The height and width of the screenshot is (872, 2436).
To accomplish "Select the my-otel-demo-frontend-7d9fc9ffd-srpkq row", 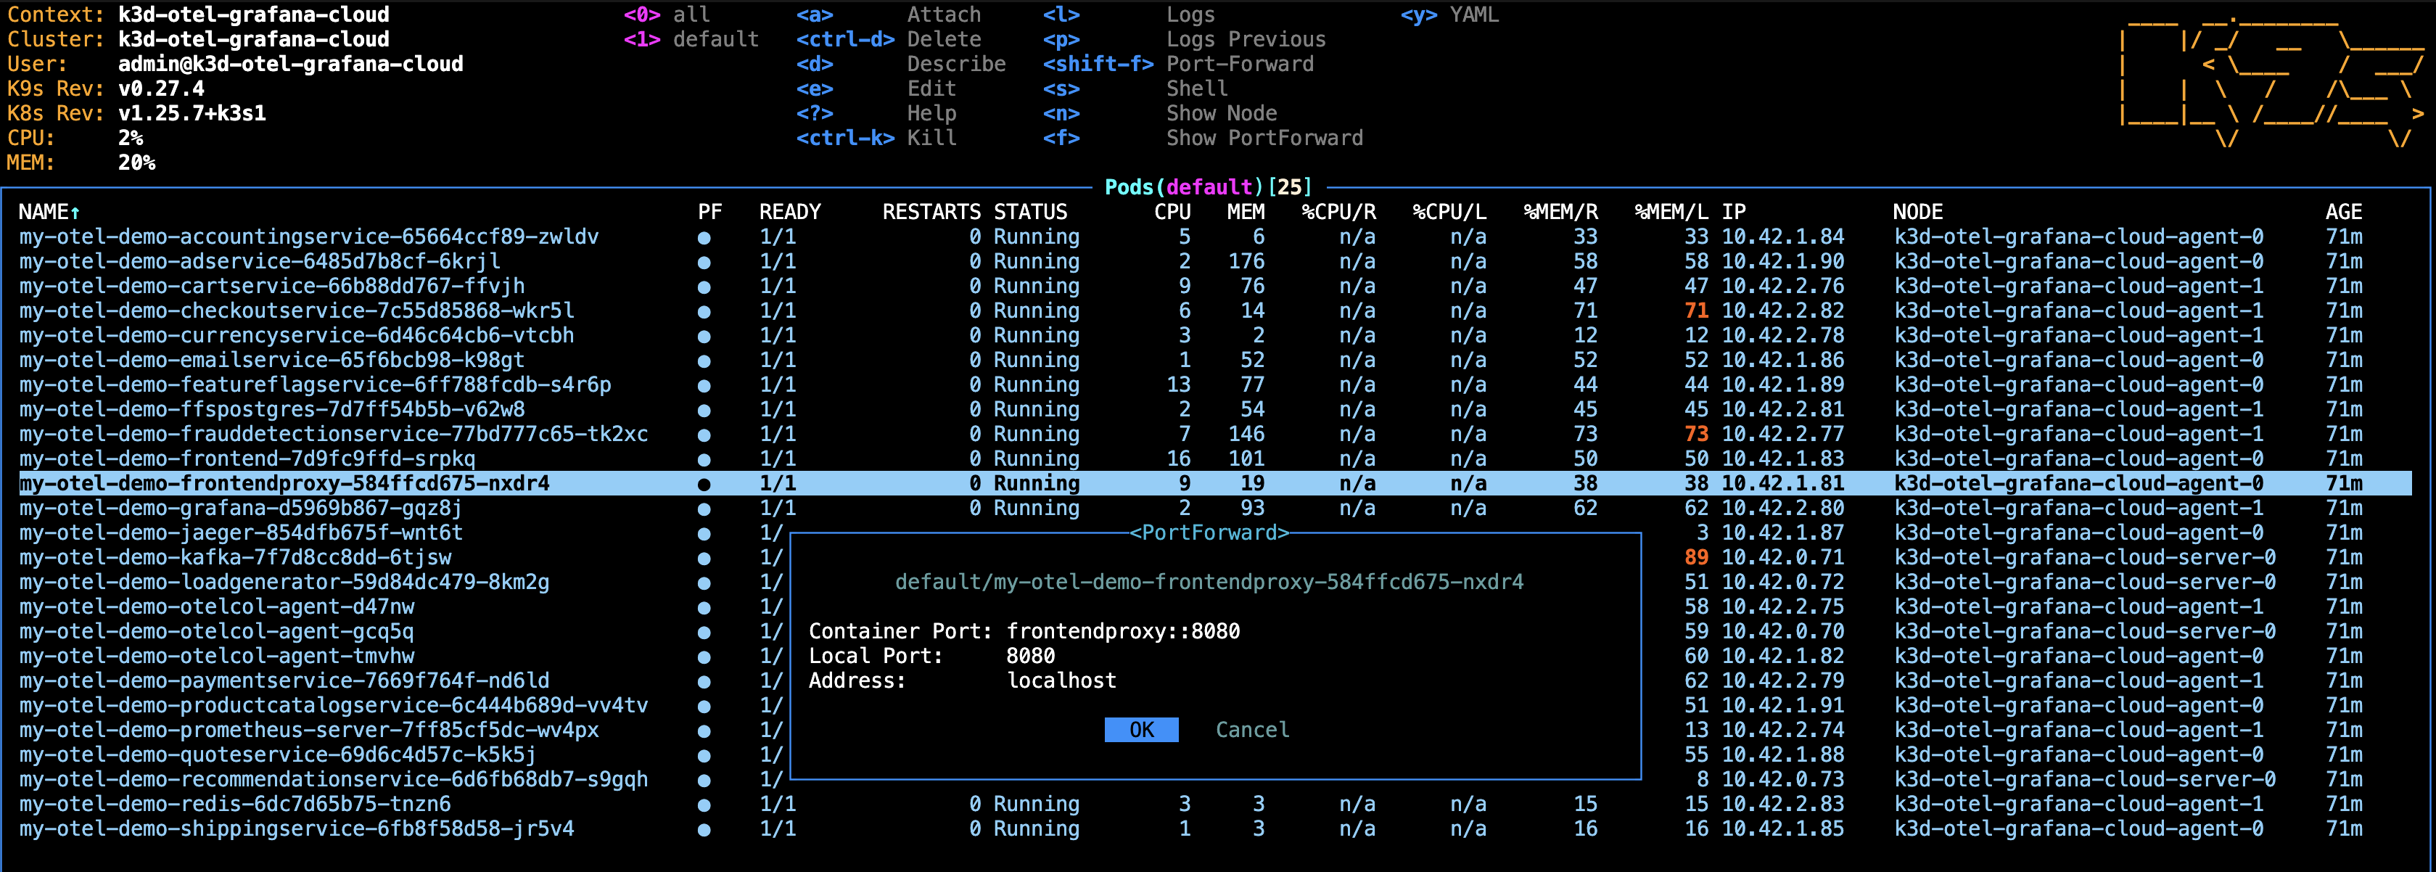I will click(1215, 458).
